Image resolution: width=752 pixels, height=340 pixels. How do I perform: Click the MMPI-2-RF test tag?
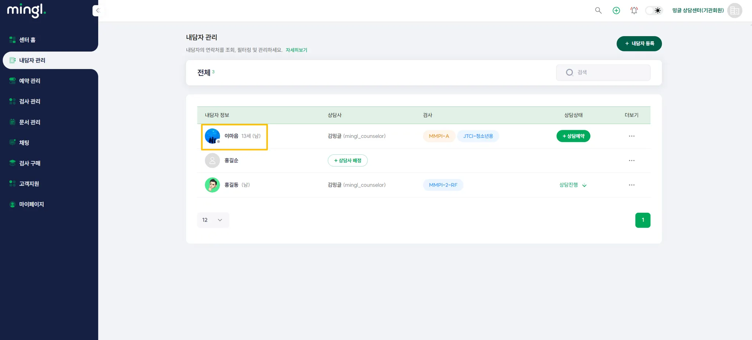coord(443,185)
